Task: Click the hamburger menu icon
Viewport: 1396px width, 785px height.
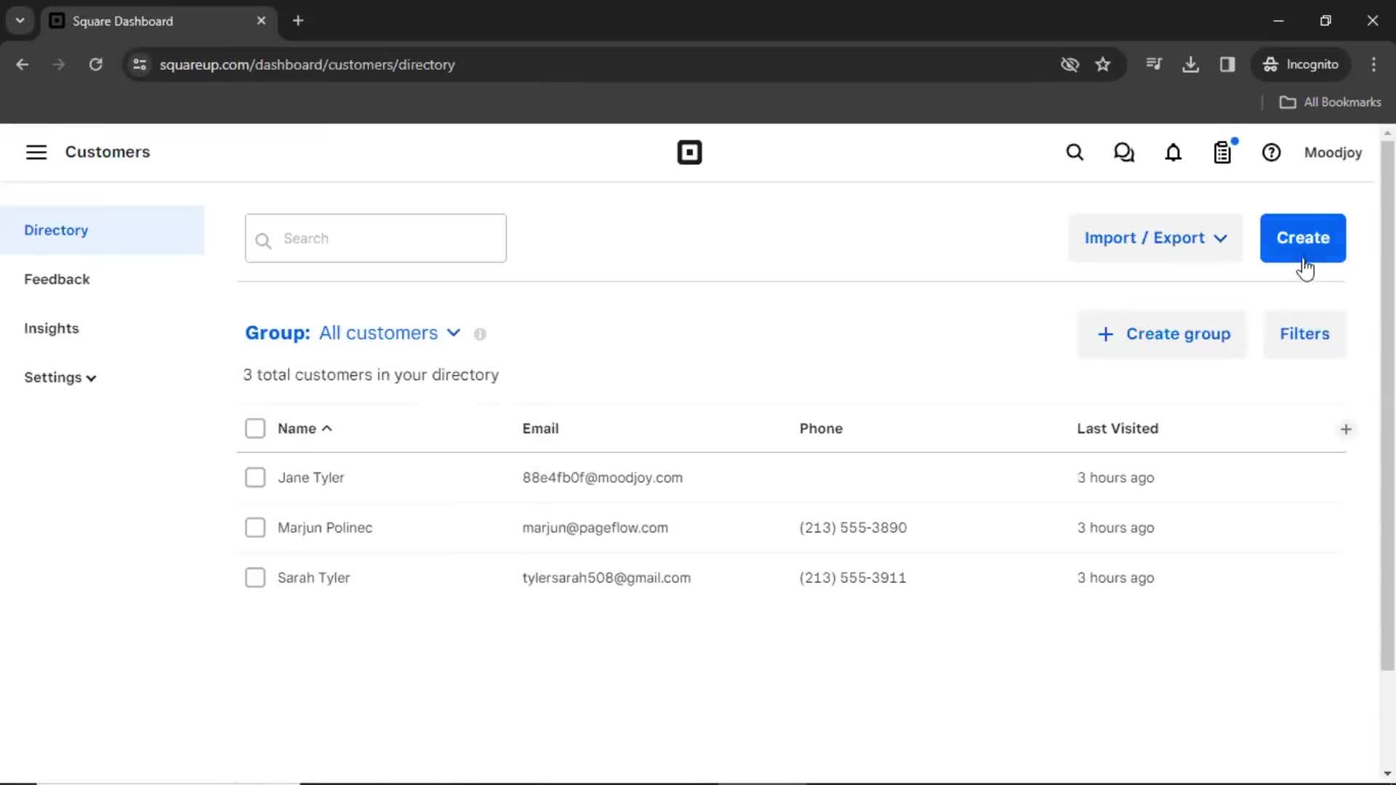Action: (36, 153)
